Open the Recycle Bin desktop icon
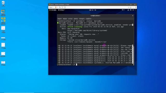 [3, 3]
